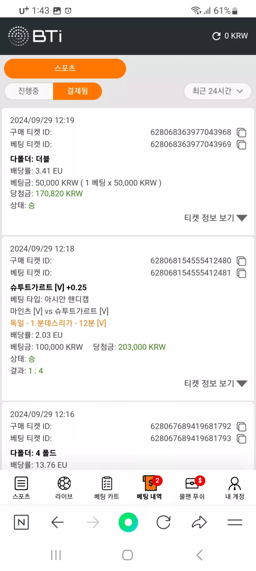Select the 결제됨 settled toggle

point(77,91)
